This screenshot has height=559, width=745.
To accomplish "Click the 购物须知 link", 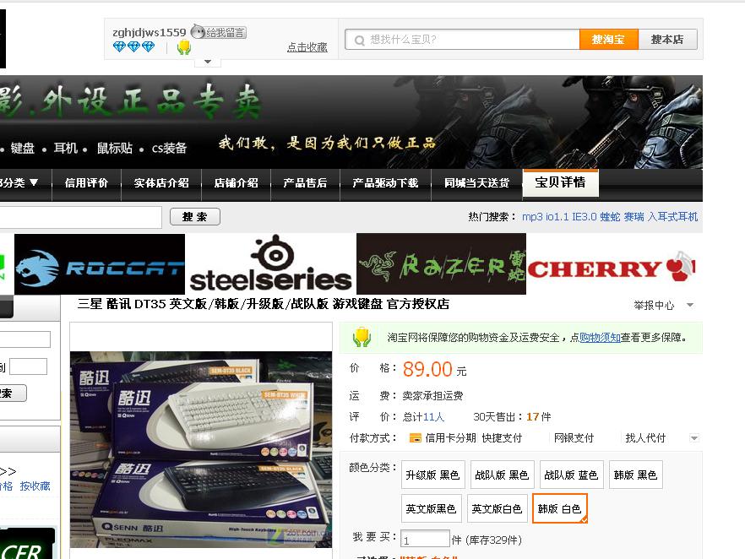I will point(600,337).
